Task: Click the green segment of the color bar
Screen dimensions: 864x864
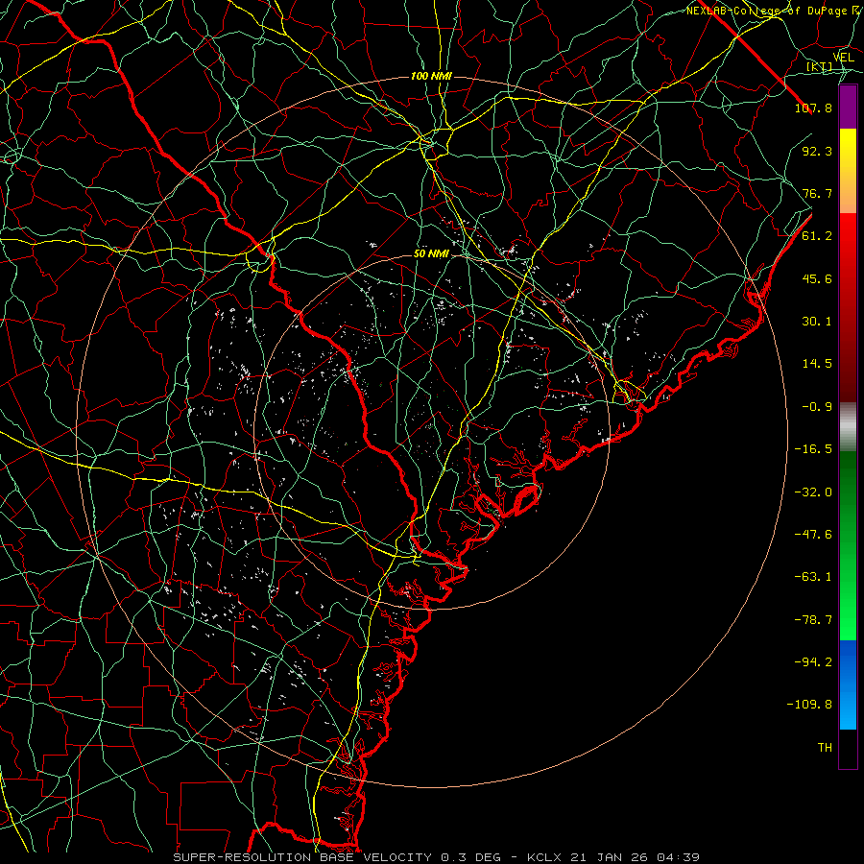Action: pyautogui.click(x=848, y=545)
